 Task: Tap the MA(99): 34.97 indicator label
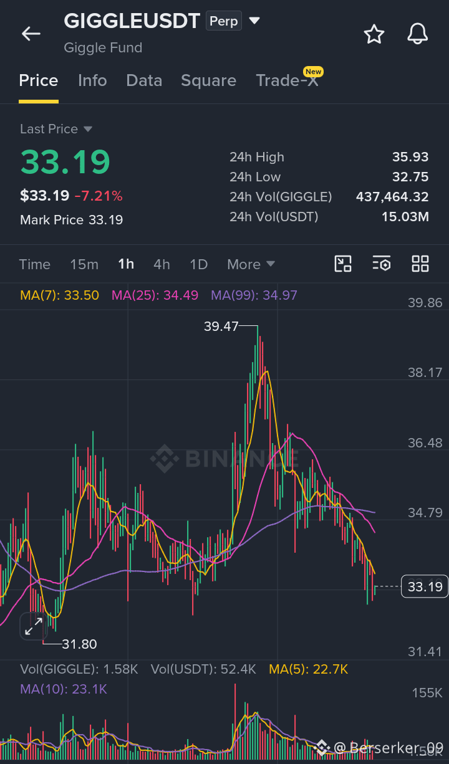[x=254, y=295]
